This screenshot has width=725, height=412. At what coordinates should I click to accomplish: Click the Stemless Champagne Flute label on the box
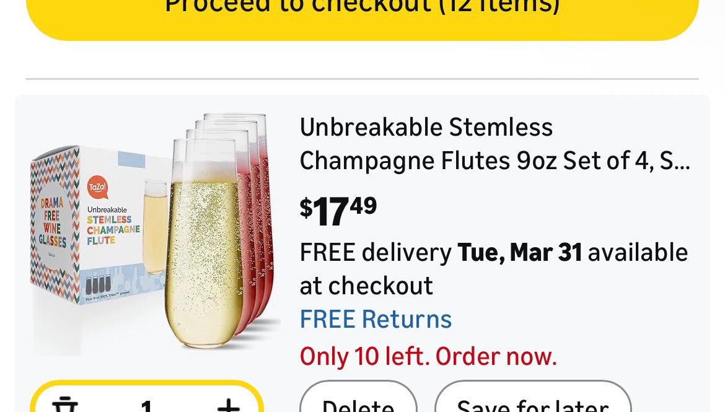113,229
